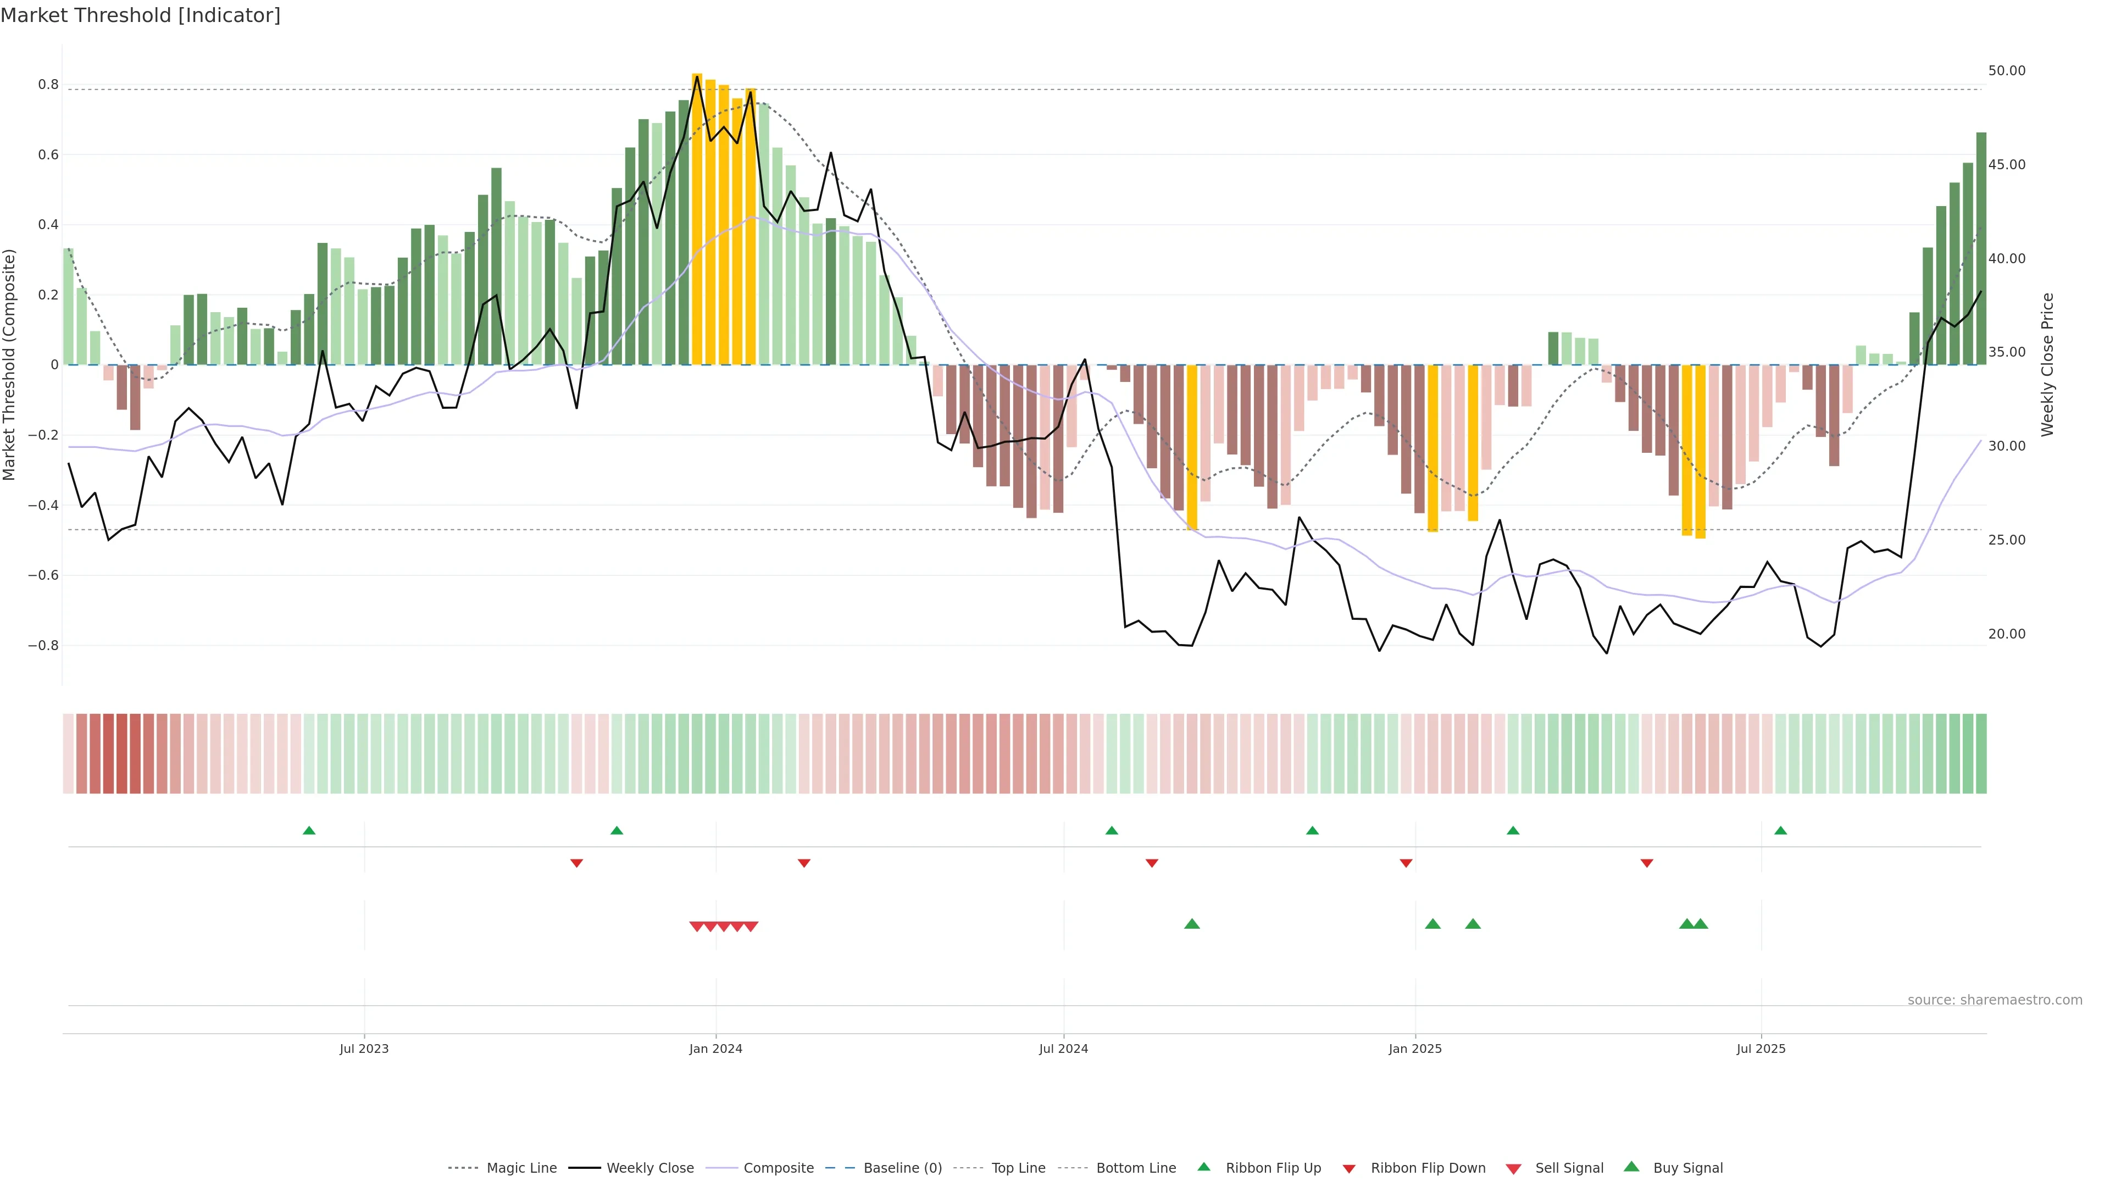This screenshot has width=2110, height=1187.
Task: Hide the Bottom Line series via legend
Action: click(1135, 1168)
